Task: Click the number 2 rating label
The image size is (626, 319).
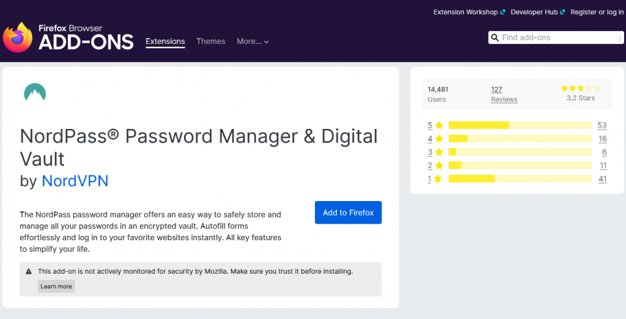Action: point(430,165)
